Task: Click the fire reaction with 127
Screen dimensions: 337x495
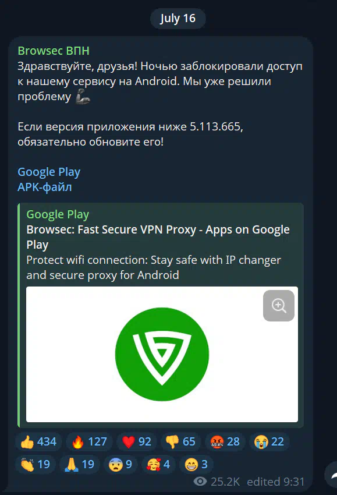Action: click(x=89, y=441)
